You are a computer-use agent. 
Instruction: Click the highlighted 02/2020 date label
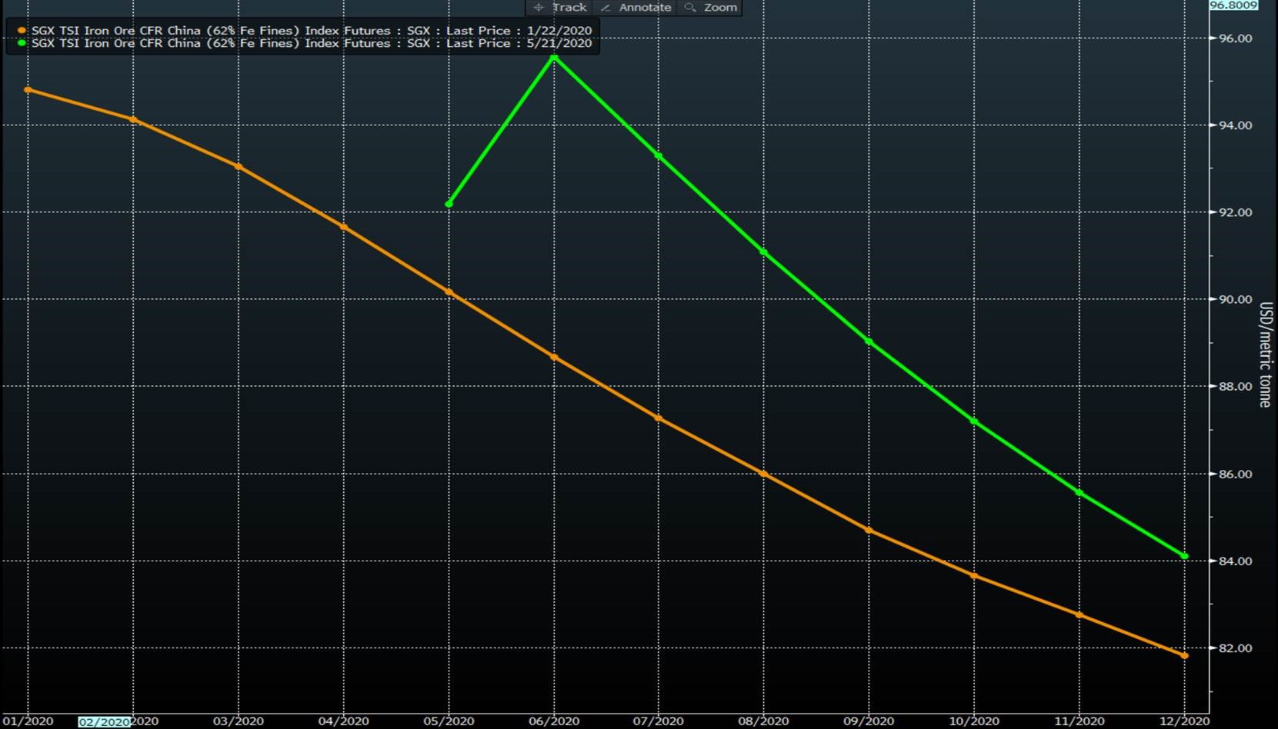(x=104, y=722)
